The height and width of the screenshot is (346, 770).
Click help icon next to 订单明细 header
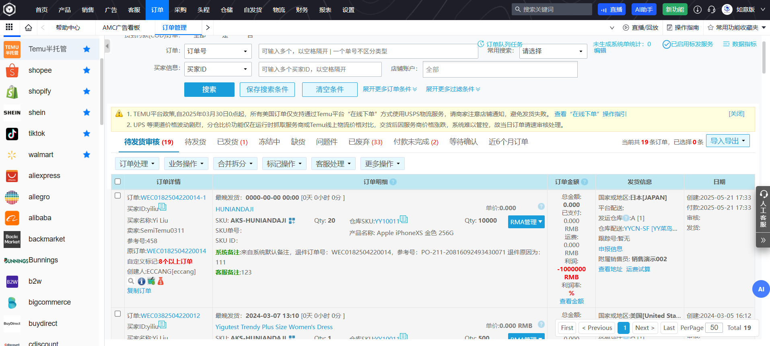tap(393, 182)
